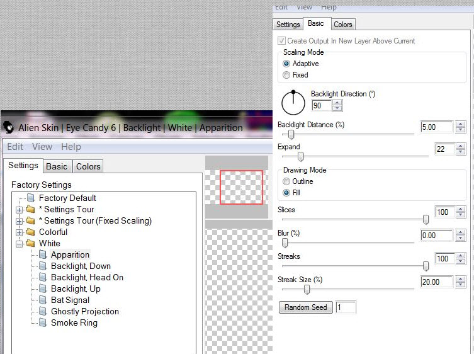Select the Bat Signal preset
This screenshot has width=474, height=354.
(x=70, y=300)
